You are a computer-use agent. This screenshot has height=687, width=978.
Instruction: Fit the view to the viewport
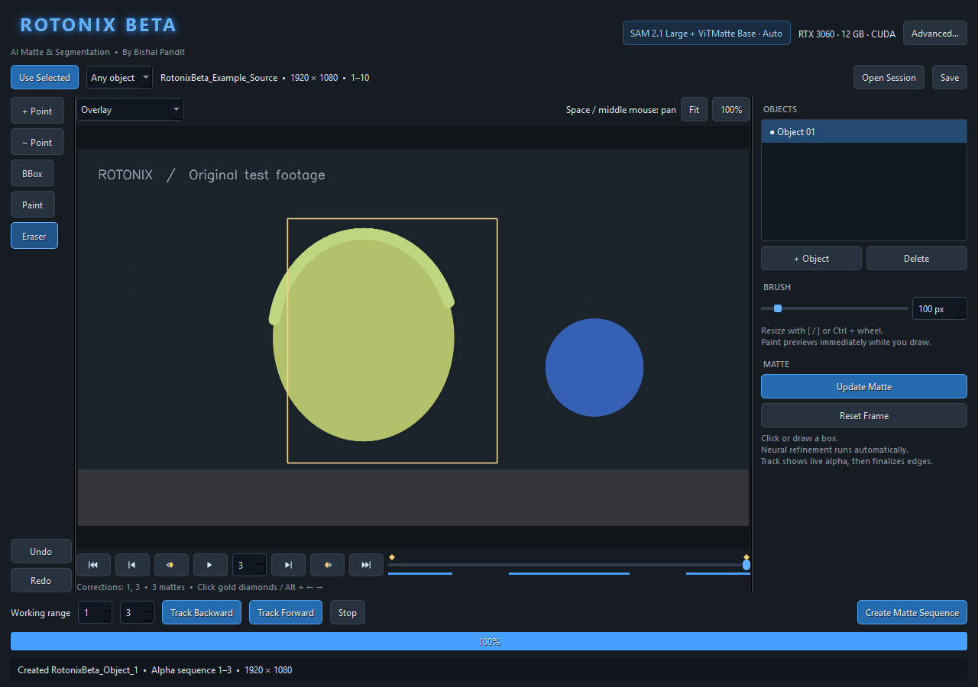coord(694,110)
